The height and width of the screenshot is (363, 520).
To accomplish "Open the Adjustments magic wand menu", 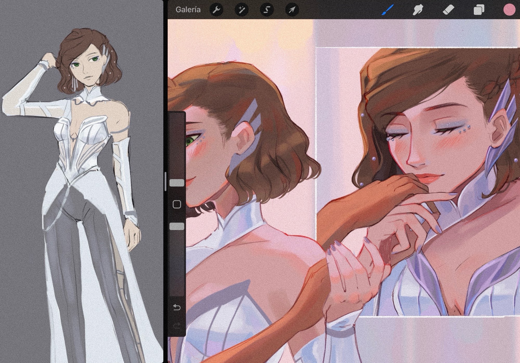I will 241,10.
